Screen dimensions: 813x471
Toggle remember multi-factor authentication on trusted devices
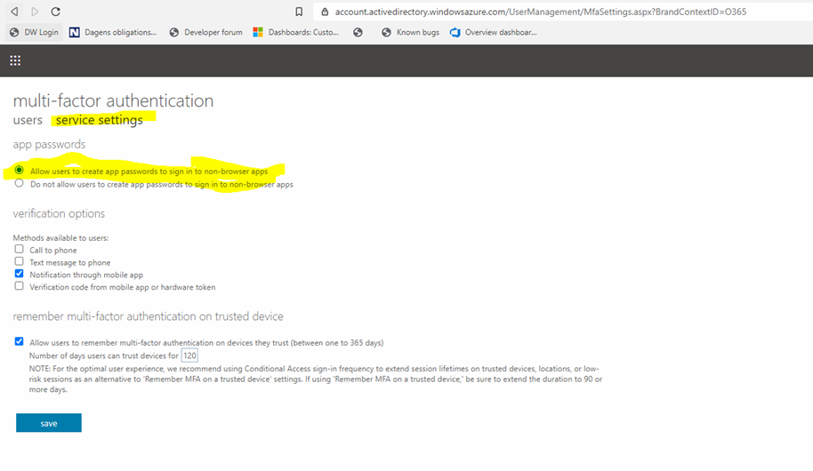pyautogui.click(x=20, y=341)
